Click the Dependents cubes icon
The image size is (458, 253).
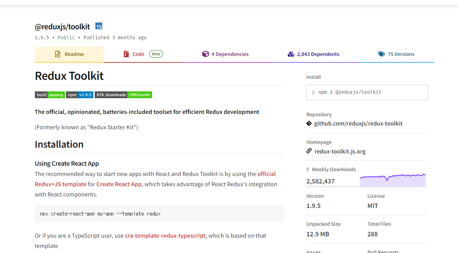(291, 54)
